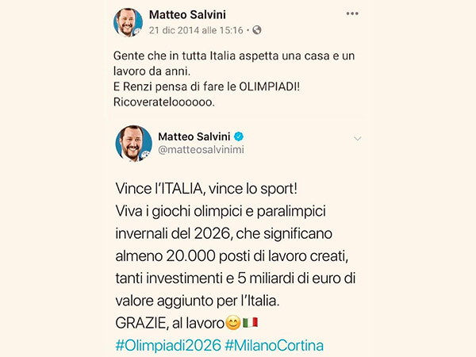Click the Italian flag emoji

[x=251, y=323]
